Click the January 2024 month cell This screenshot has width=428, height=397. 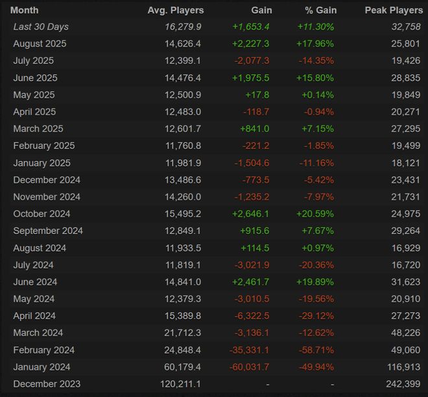pyautogui.click(x=42, y=367)
